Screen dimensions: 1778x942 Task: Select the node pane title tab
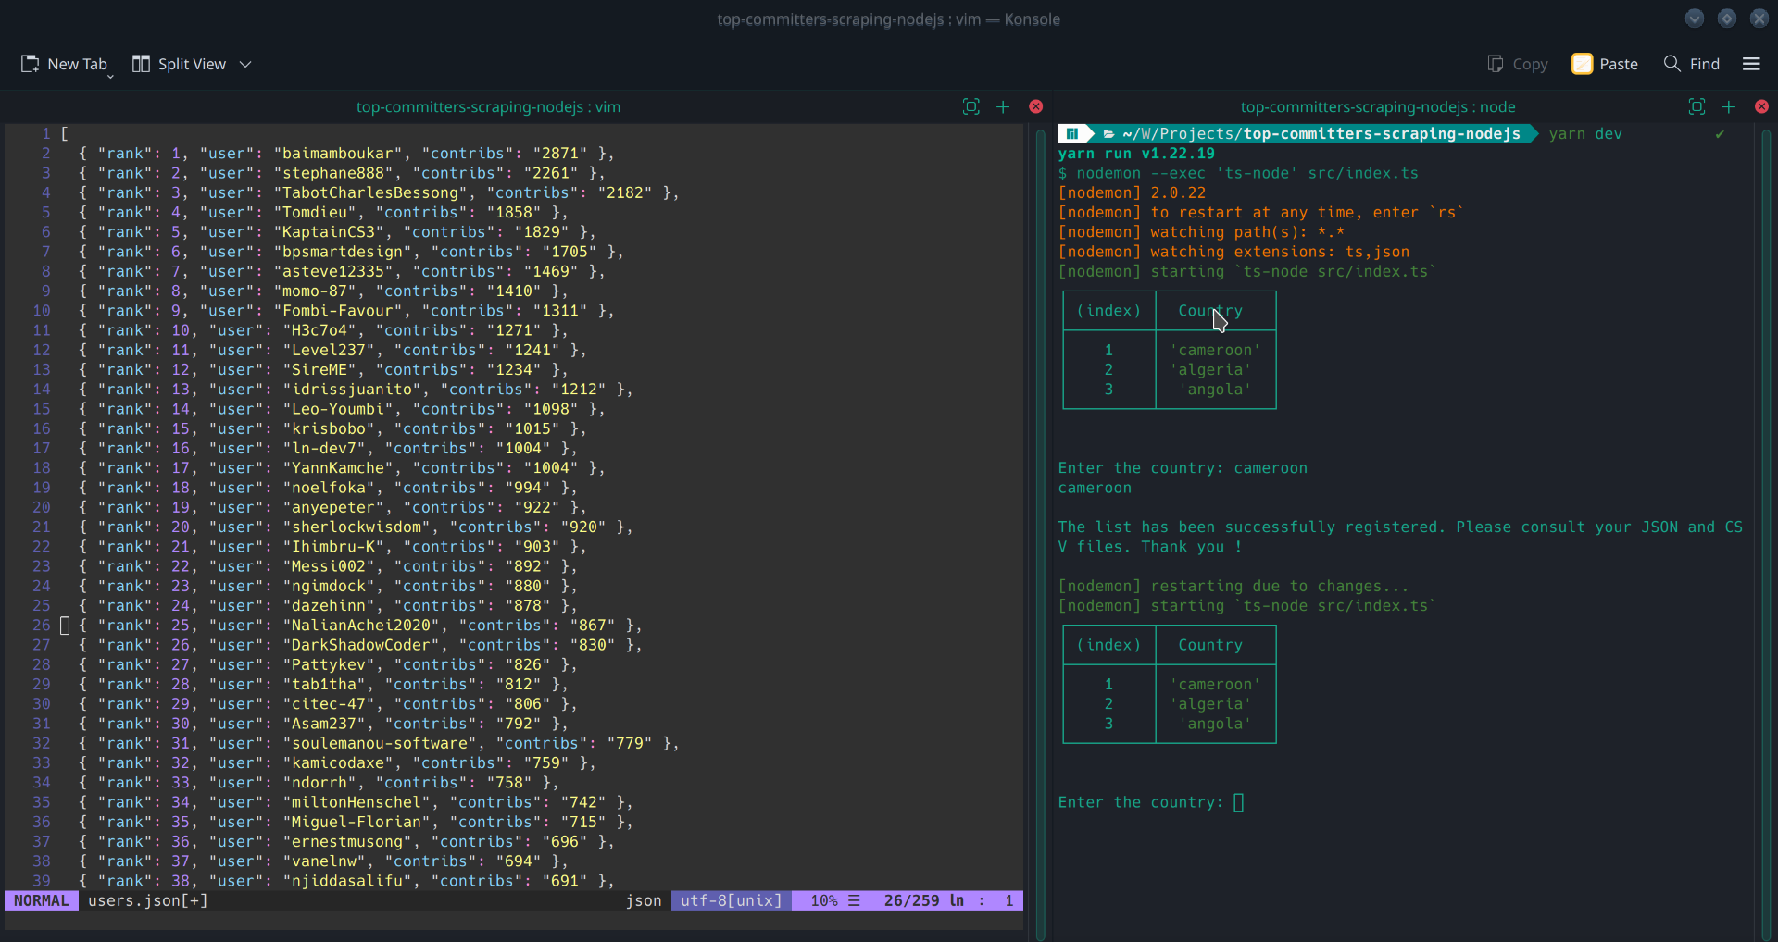[x=1378, y=106]
